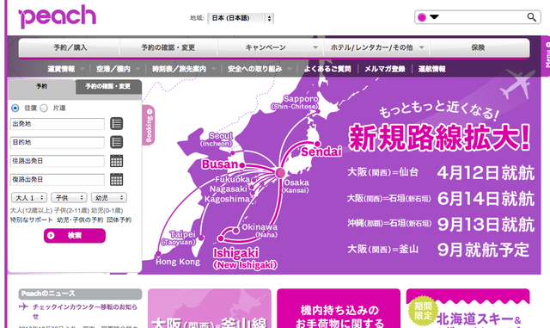550x328 pixels.
Task: Click the airplane icon beside news item
Action: click(x=23, y=306)
